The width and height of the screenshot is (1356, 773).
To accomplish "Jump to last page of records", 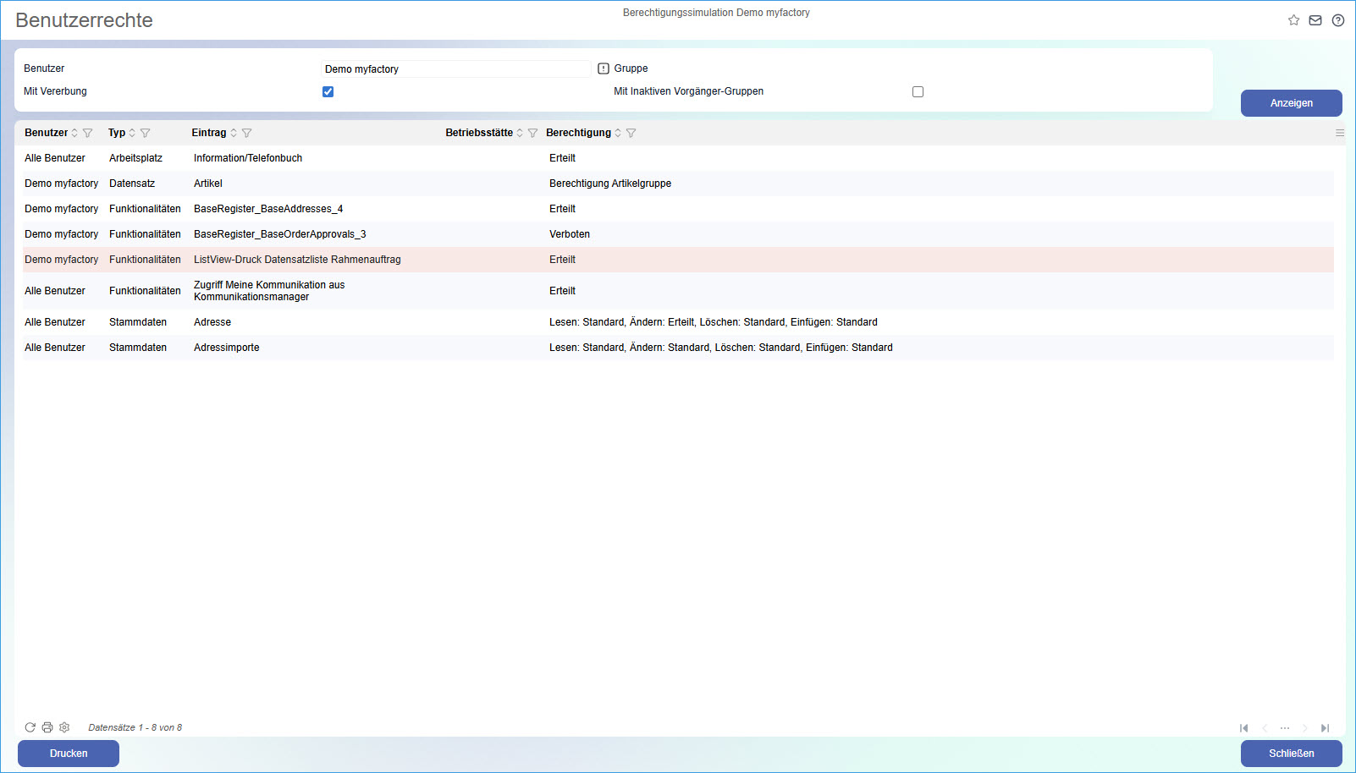I will coord(1325,728).
